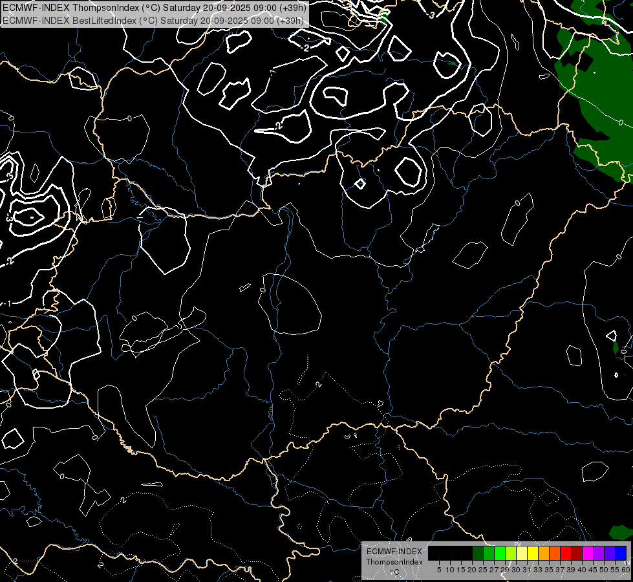Image resolution: width=633 pixels, height=582 pixels.
Task: Pick the blue 55–60 legend swatch
Action: click(x=621, y=554)
